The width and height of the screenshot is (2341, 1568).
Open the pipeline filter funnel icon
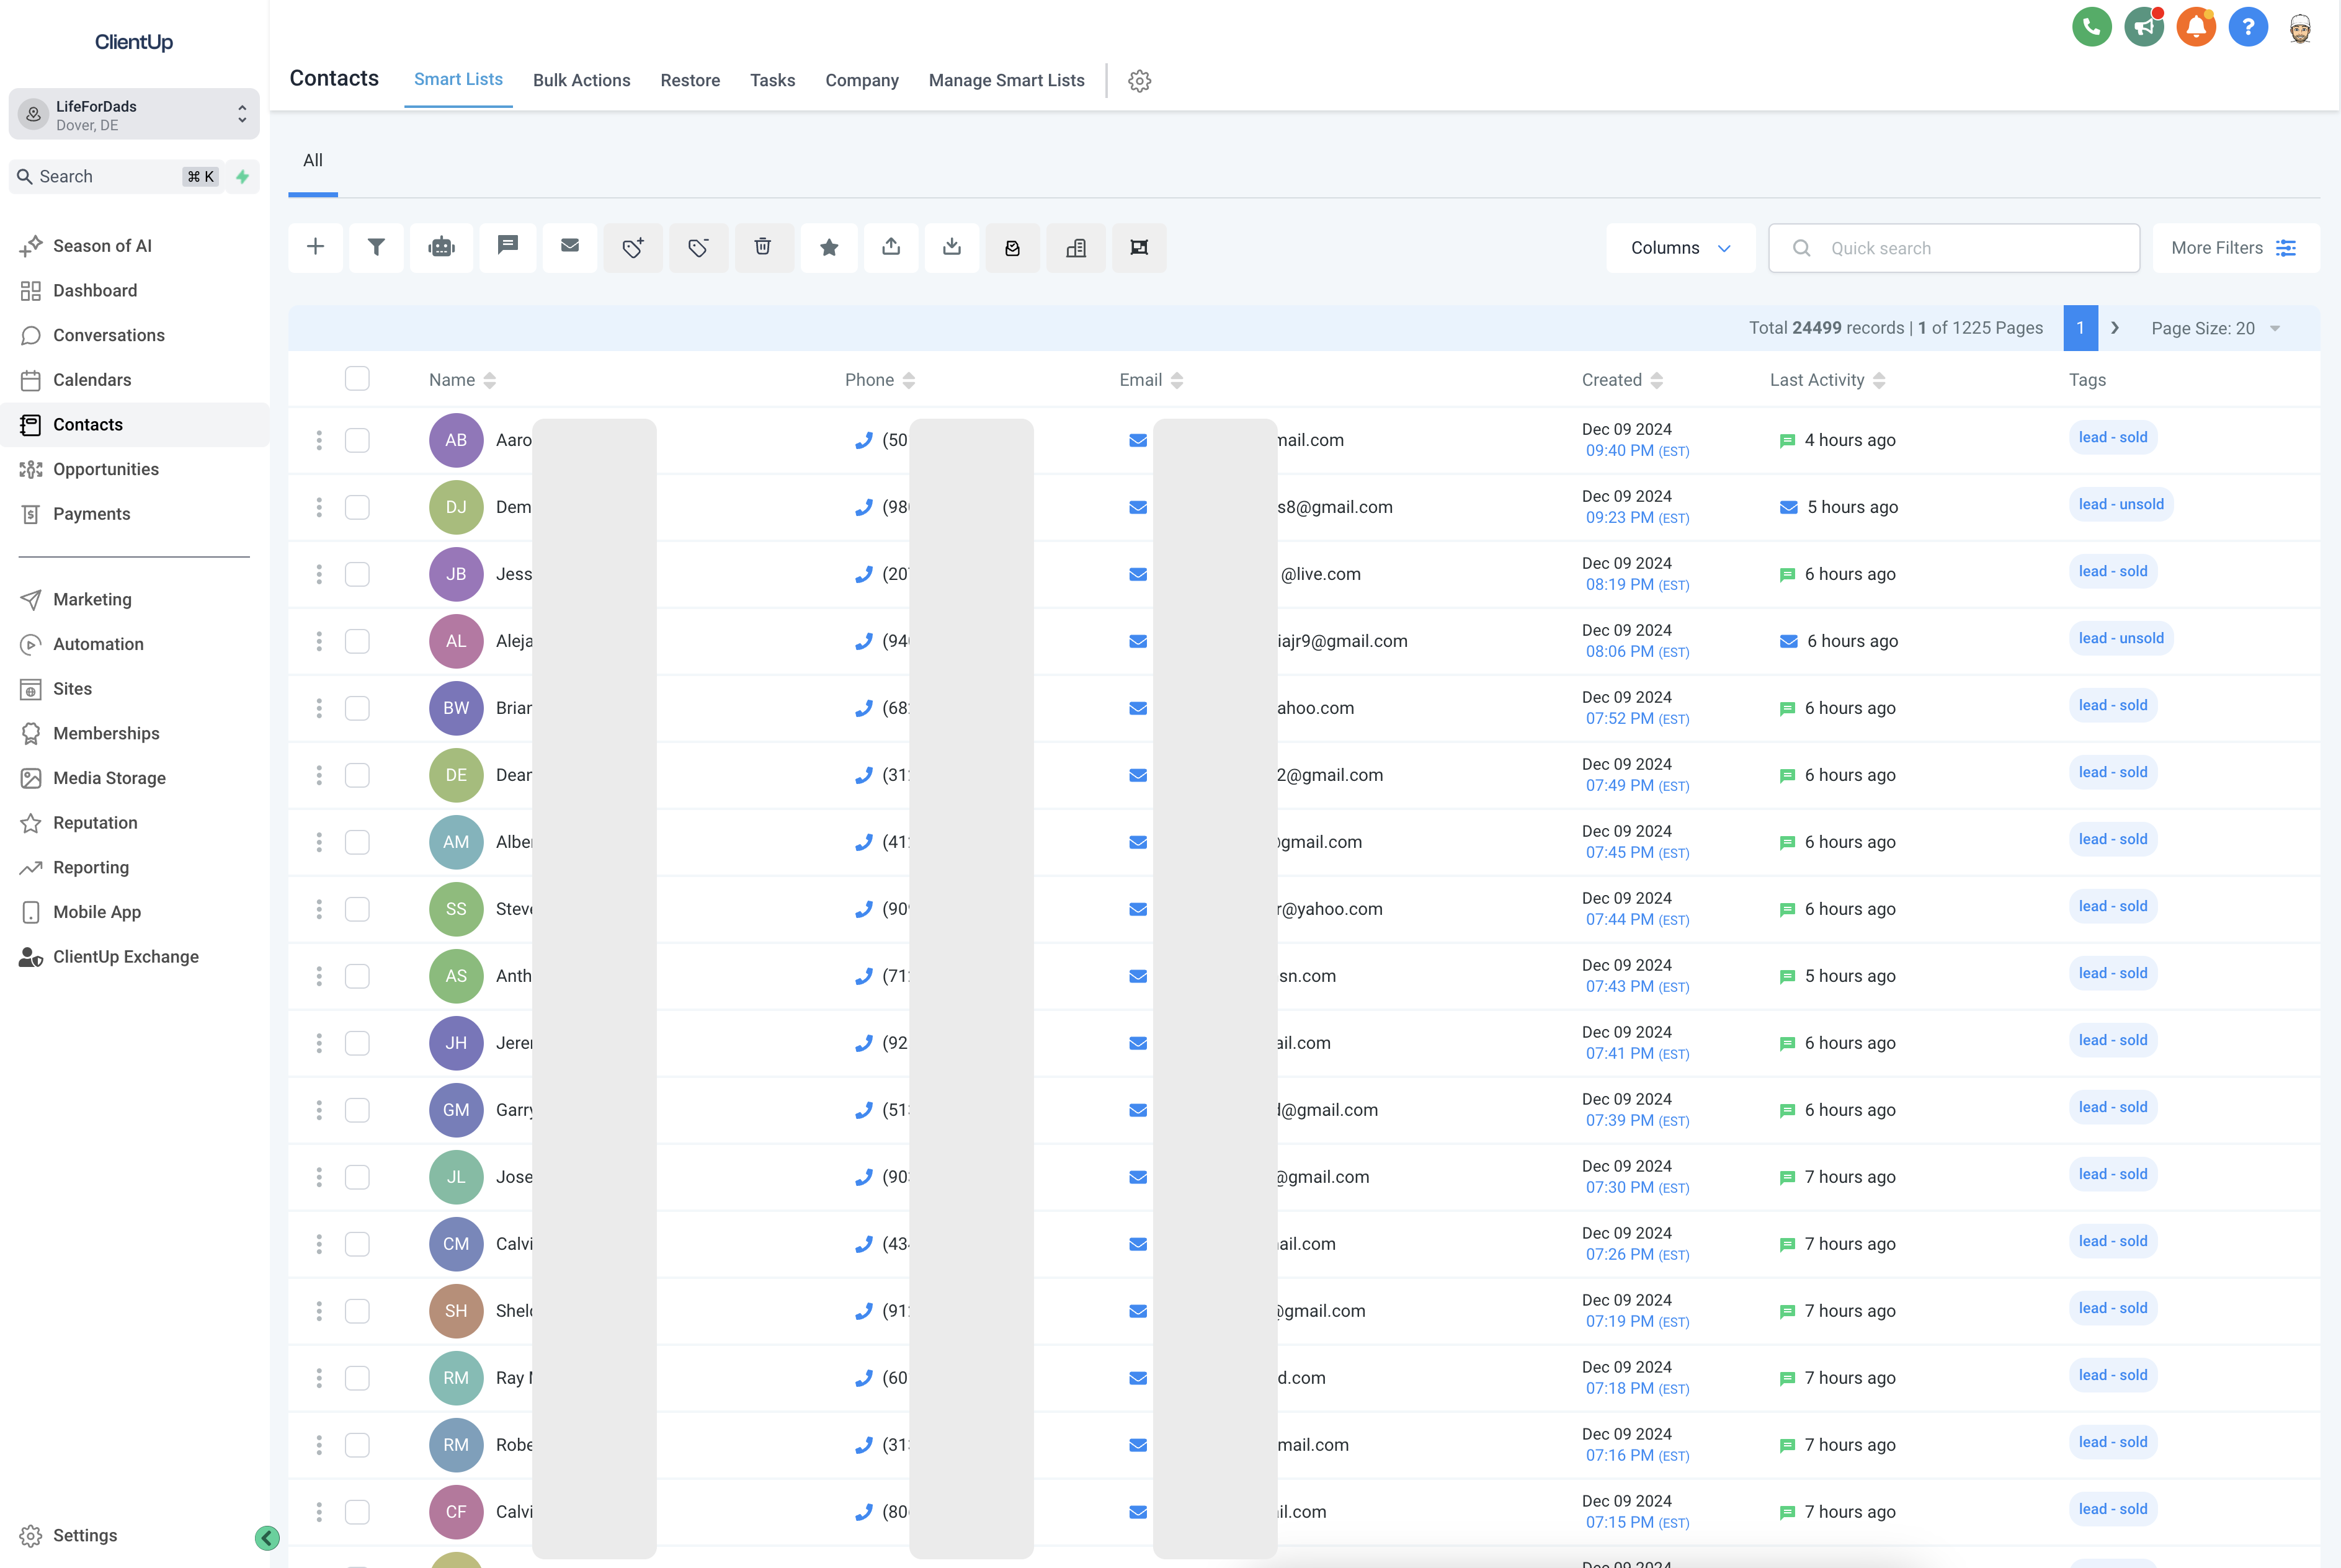[x=376, y=247]
